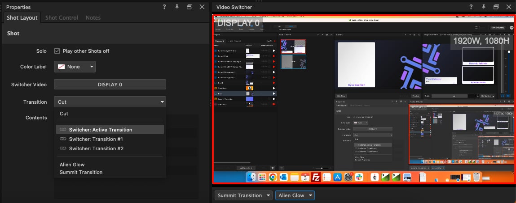Open the Color Label dropdown showing None

pos(75,67)
